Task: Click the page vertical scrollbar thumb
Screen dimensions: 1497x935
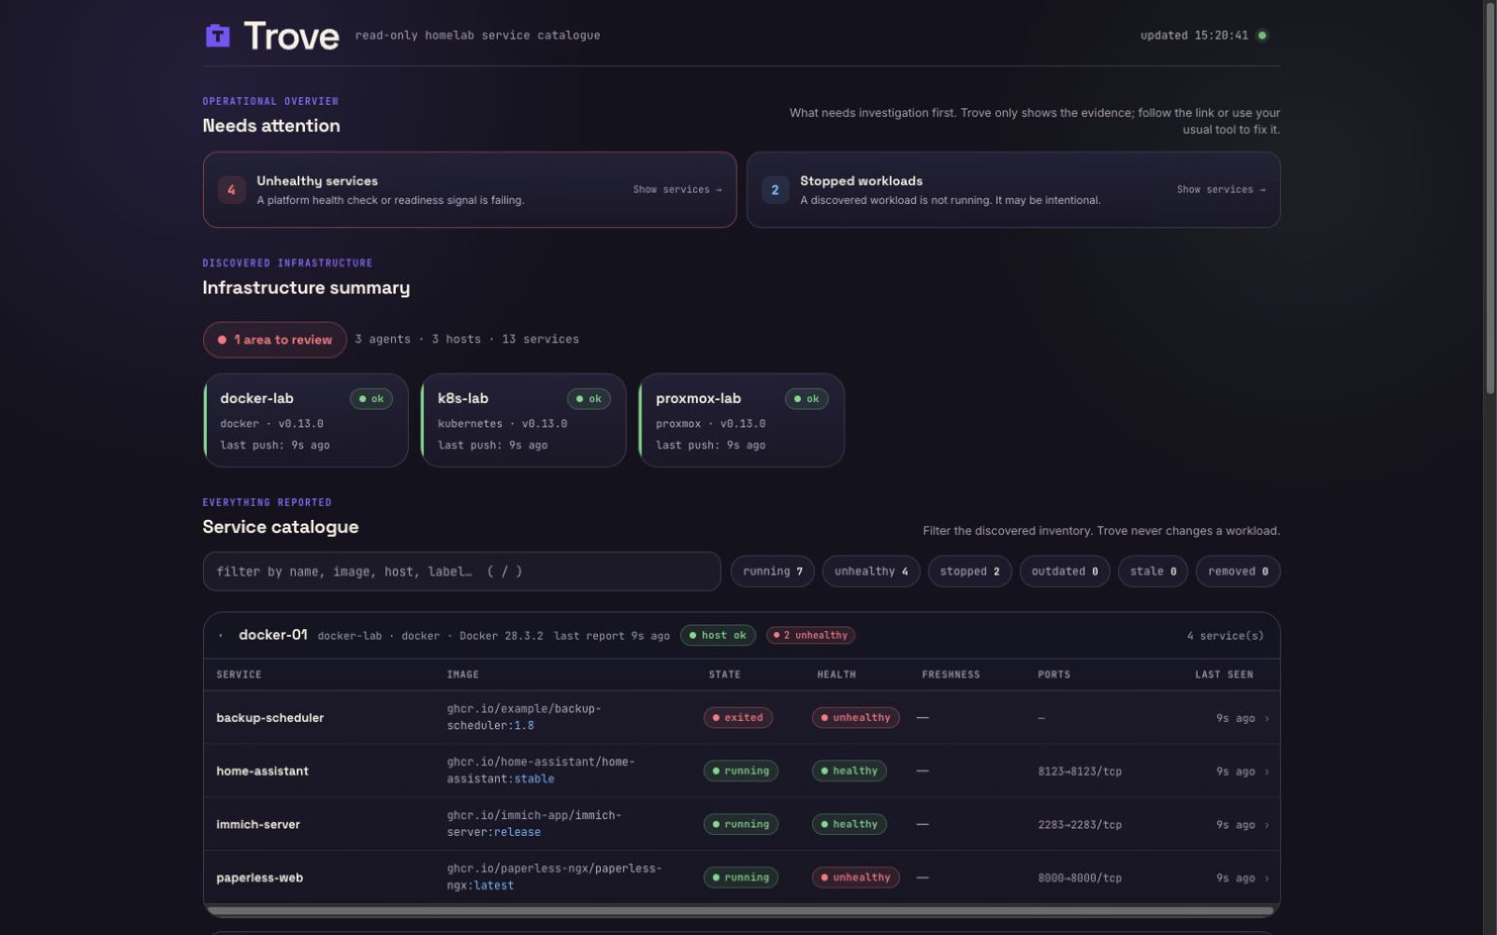Action: coord(1490,196)
